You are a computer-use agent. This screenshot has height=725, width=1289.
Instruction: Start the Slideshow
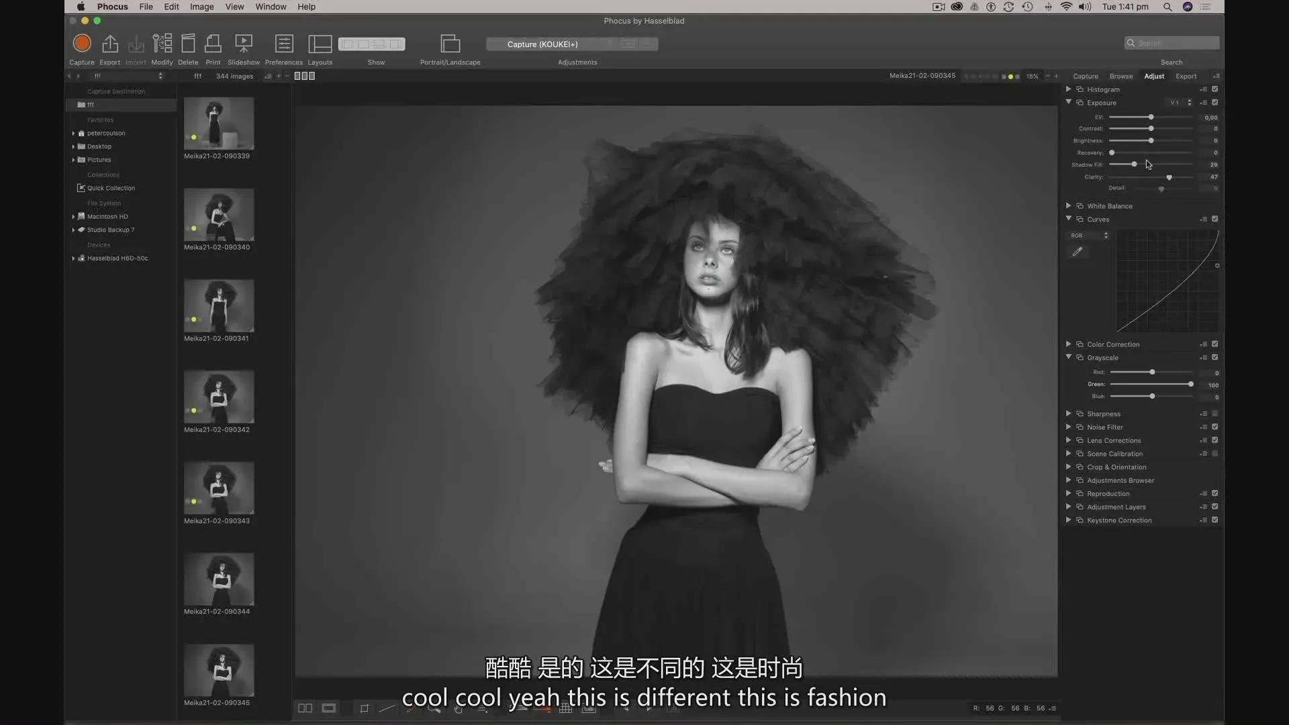243,44
